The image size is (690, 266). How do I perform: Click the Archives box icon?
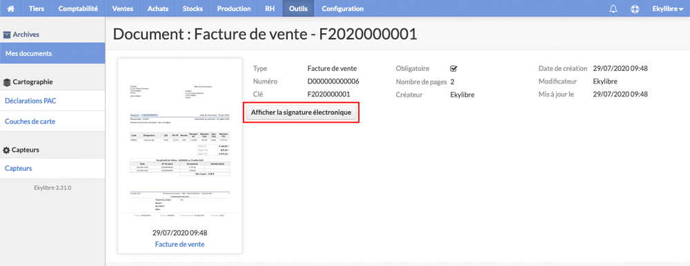pyautogui.click(x=7, y=34)
